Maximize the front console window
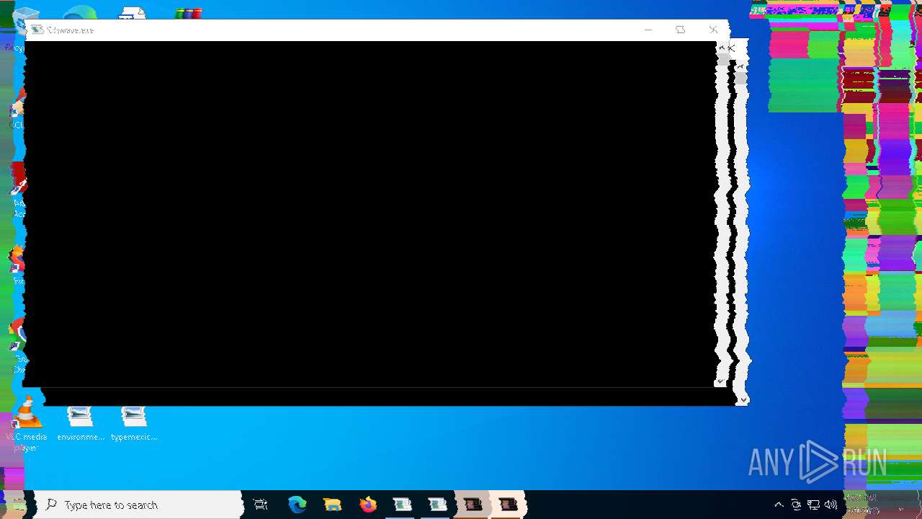This screenshot has height=519, width=922. pyautogui.click(x=680, y=30)
